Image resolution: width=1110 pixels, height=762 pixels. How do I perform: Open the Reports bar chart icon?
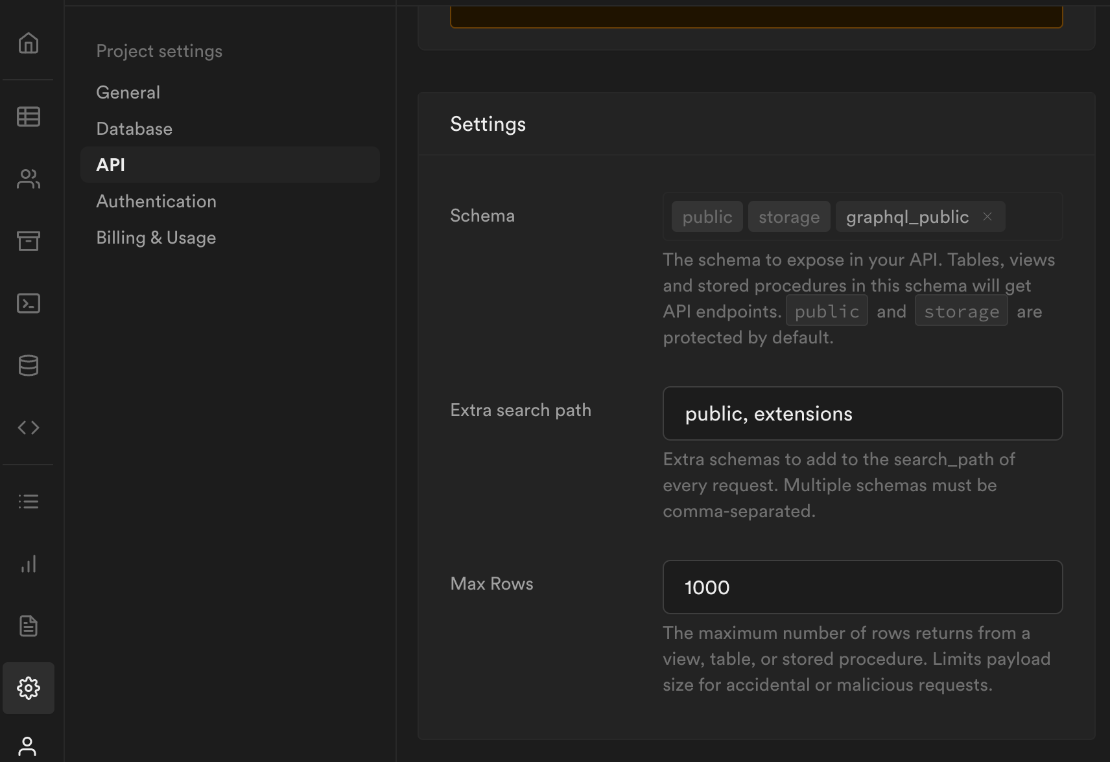[x=29, y=564]
